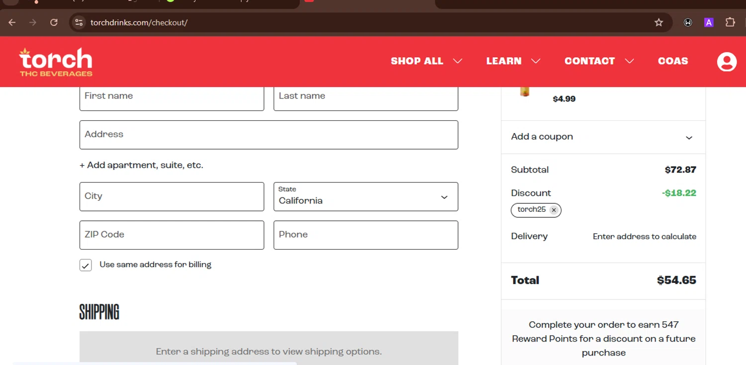Focus the Phone field
Viewport: 746px width, 365px height.
coord(366,235)
